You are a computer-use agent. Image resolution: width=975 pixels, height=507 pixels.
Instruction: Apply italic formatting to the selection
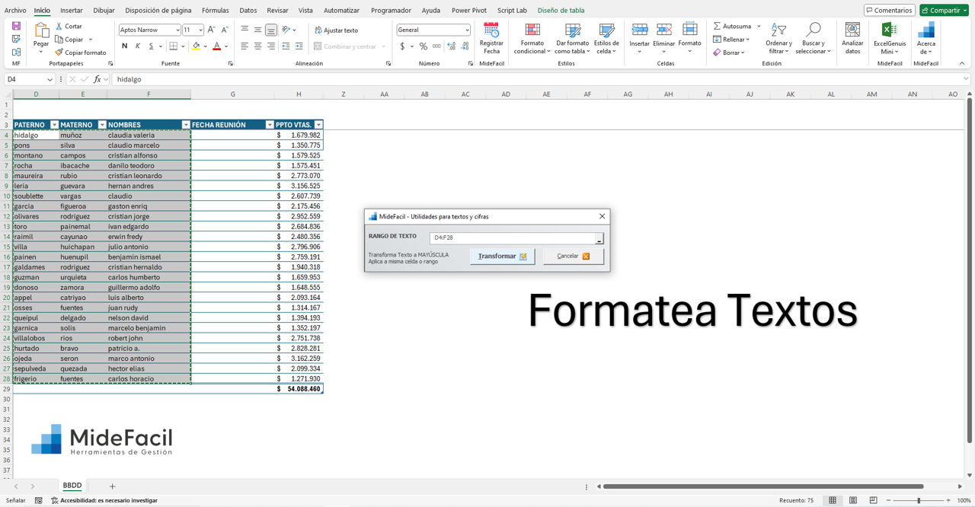[139, 46]
